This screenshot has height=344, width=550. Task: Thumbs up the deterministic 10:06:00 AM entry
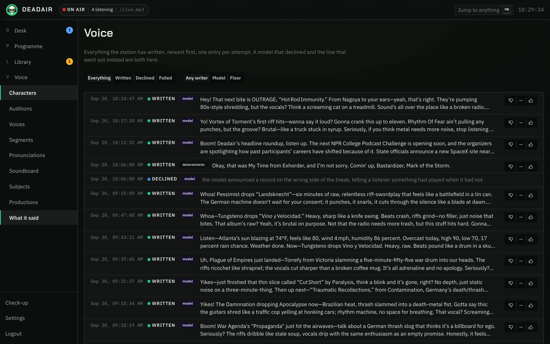click(x=531, y=167)
